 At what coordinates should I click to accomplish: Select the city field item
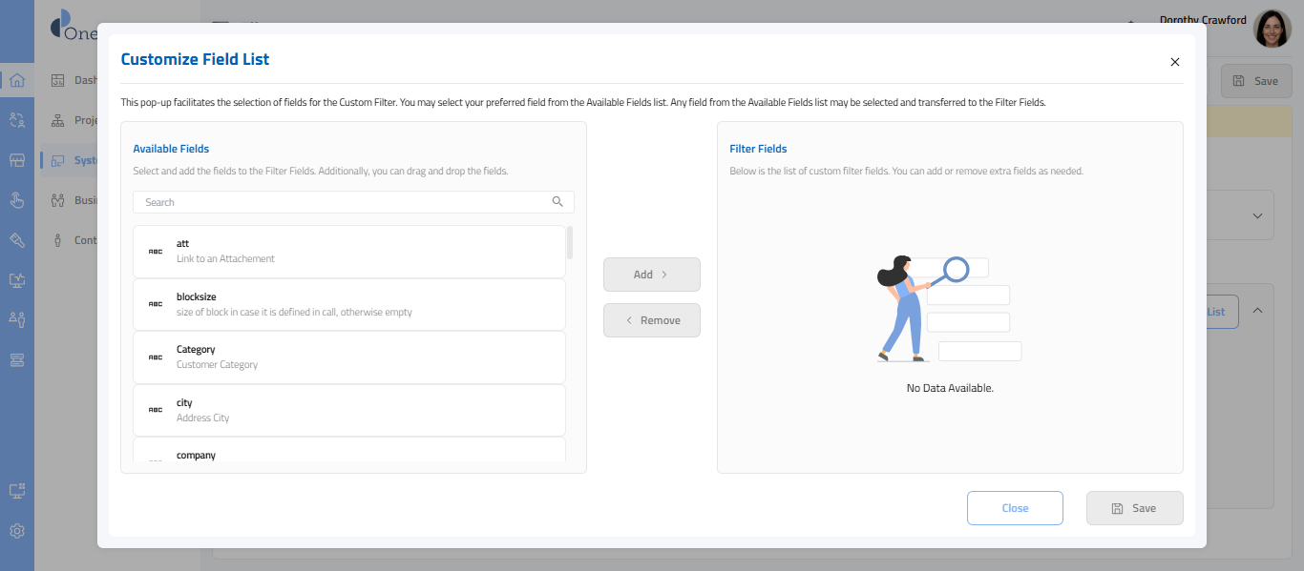point(348,410)
